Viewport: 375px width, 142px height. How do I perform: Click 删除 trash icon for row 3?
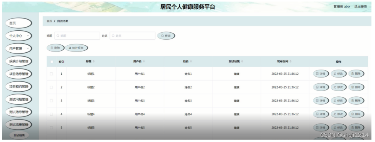click(x=356, y=101)
